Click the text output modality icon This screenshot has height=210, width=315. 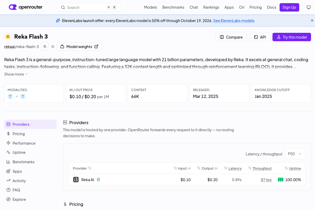coord(23,96)
